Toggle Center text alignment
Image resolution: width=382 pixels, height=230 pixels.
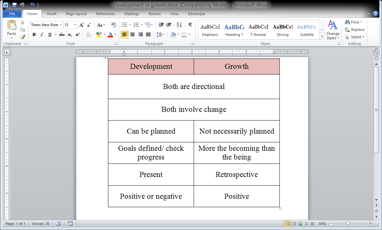click(132, 35)
